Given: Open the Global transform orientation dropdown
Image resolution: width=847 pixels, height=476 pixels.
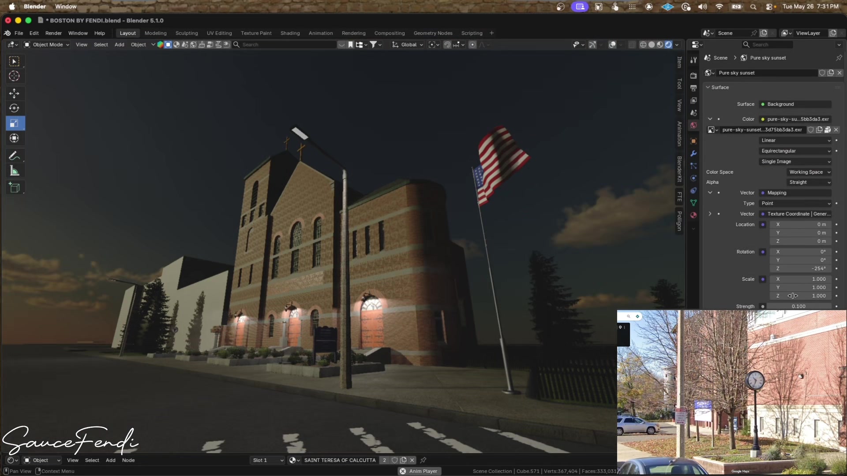Looking at the screenshot, I should pos(408,45).
